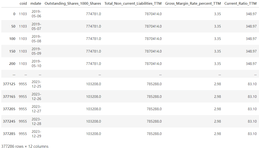Click the coid value in row 100
259x148 pixels.
[x=23, y=39]
